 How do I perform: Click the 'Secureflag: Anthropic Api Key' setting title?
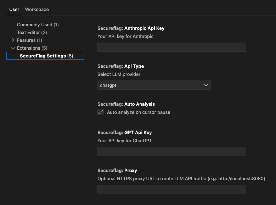click(131, 28)
